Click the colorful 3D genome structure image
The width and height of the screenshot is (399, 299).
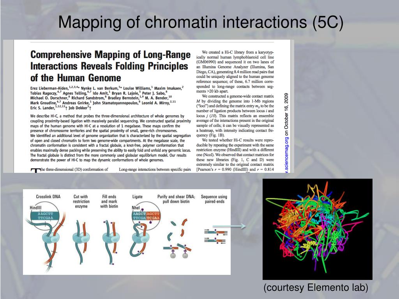[317, 229]
